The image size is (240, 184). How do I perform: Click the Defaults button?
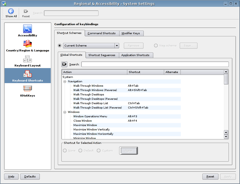(30, 176)
